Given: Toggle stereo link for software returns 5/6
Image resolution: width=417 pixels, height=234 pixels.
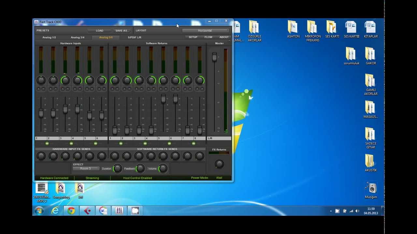Looking at the screenshot, I should [x=169, y=143].
